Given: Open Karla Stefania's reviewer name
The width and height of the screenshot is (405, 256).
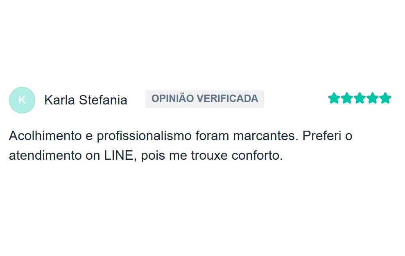Looking at the screenshot, I should pyautogui.click(x=86, y=100).
